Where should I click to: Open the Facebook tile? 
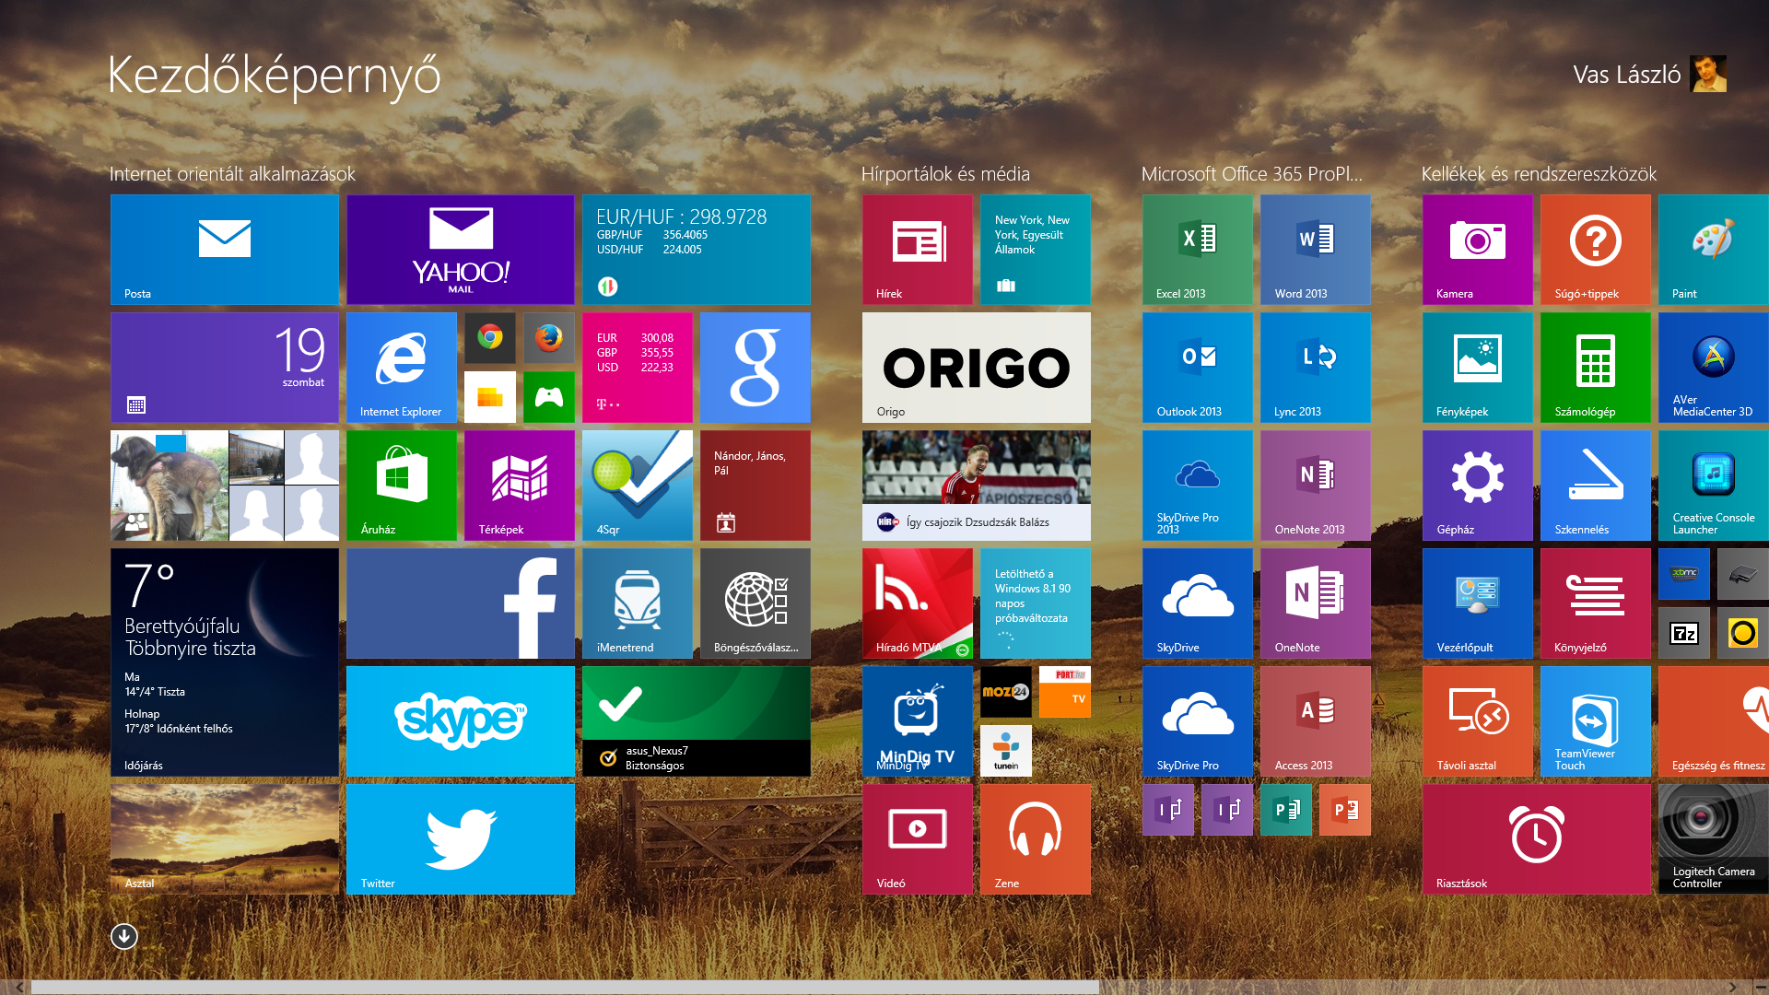pyautogui.click(x=460, y=603)
